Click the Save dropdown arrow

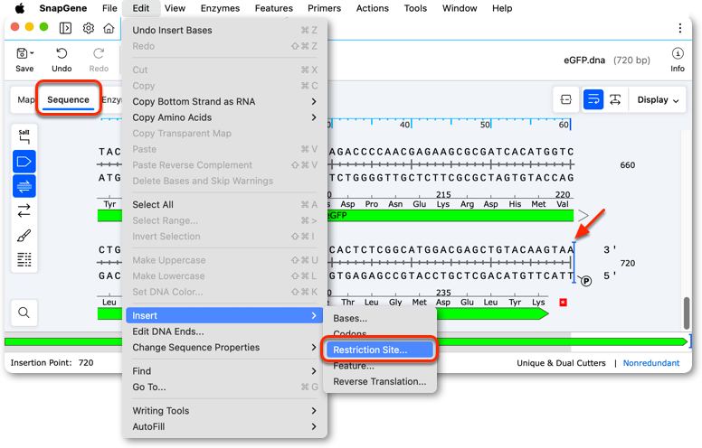coord(32,53)
